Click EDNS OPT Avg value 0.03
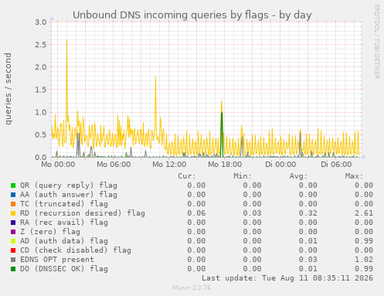 (308, 260)
